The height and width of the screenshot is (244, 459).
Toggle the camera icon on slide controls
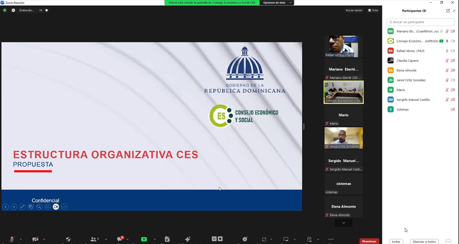[56, 206]
